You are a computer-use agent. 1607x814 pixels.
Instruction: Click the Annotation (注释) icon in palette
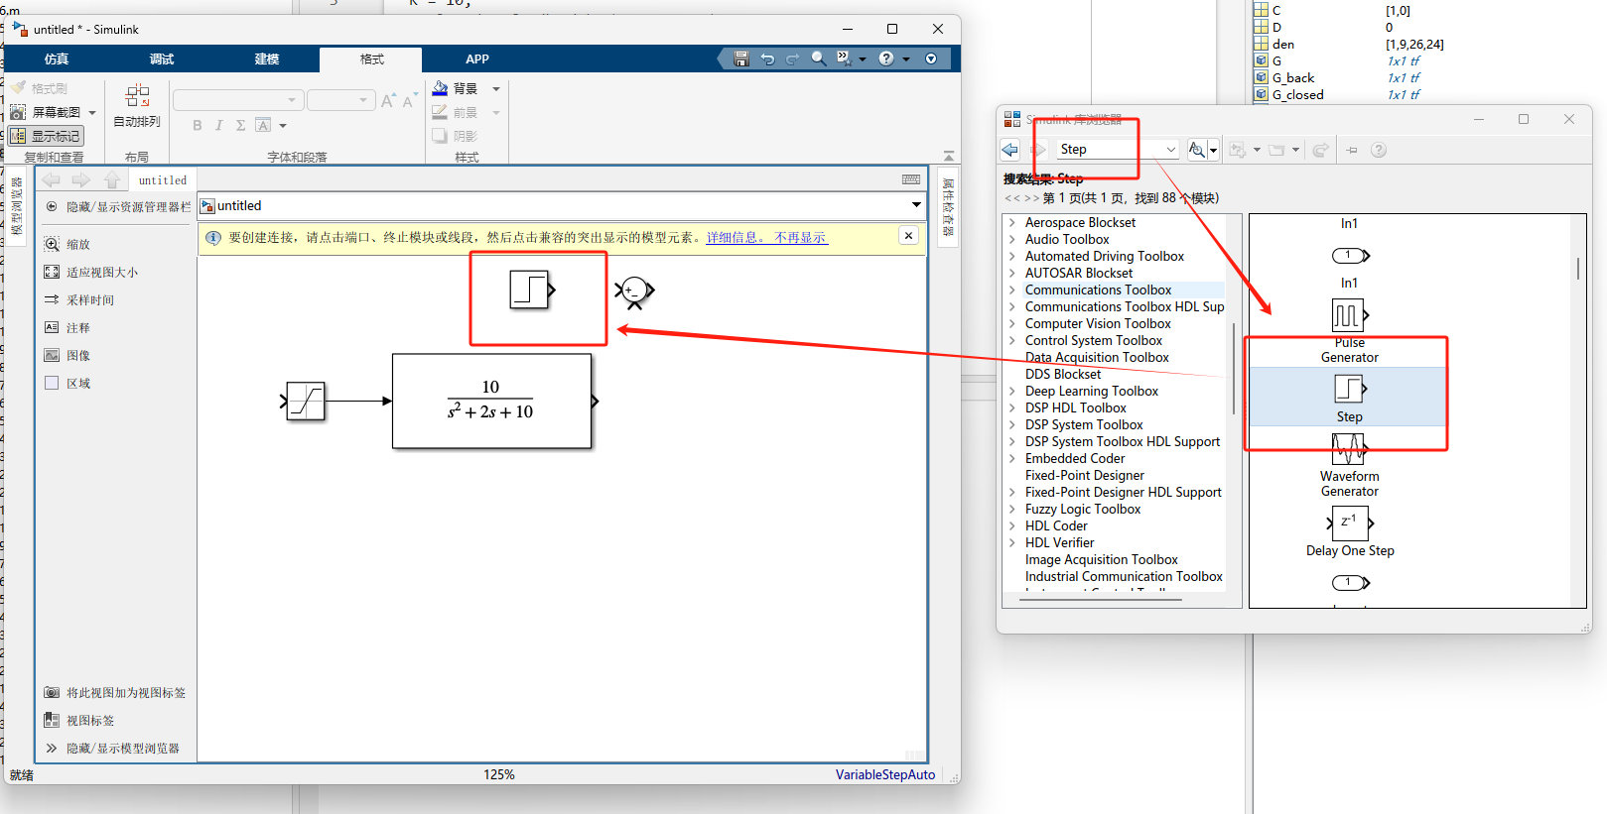click(x=53, y=327)
